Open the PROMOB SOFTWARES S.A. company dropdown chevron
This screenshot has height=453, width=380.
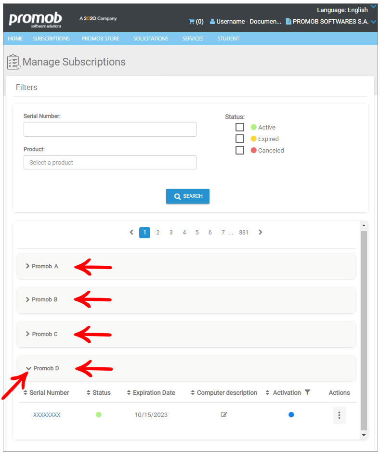tap(373, 22)
